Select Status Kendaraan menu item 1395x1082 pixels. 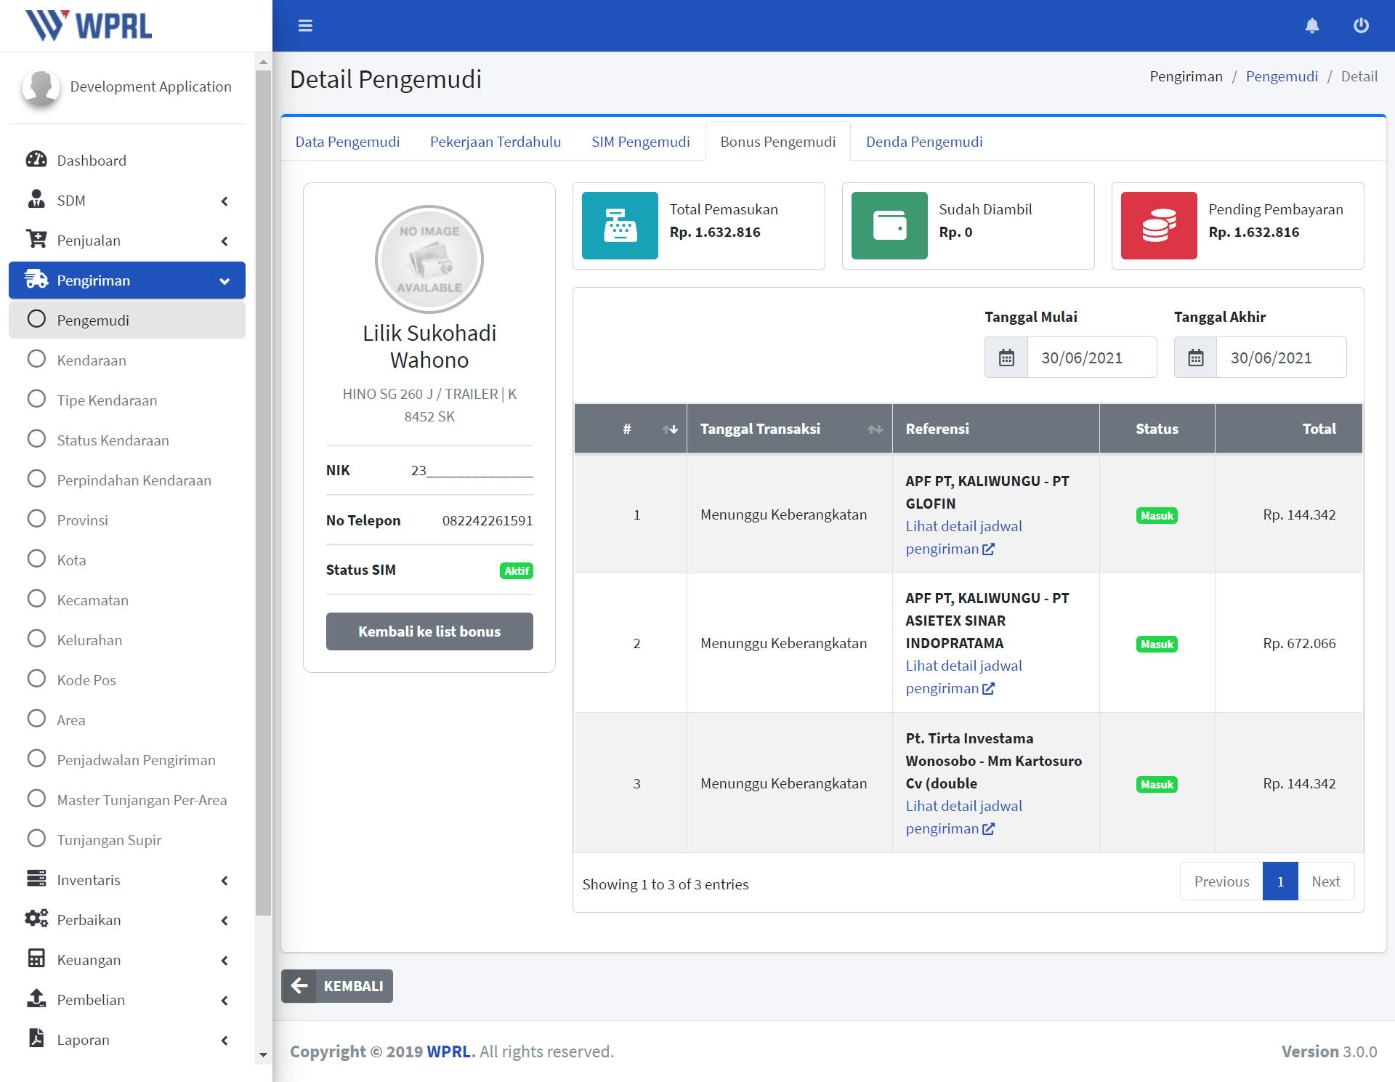coord(127,440)
